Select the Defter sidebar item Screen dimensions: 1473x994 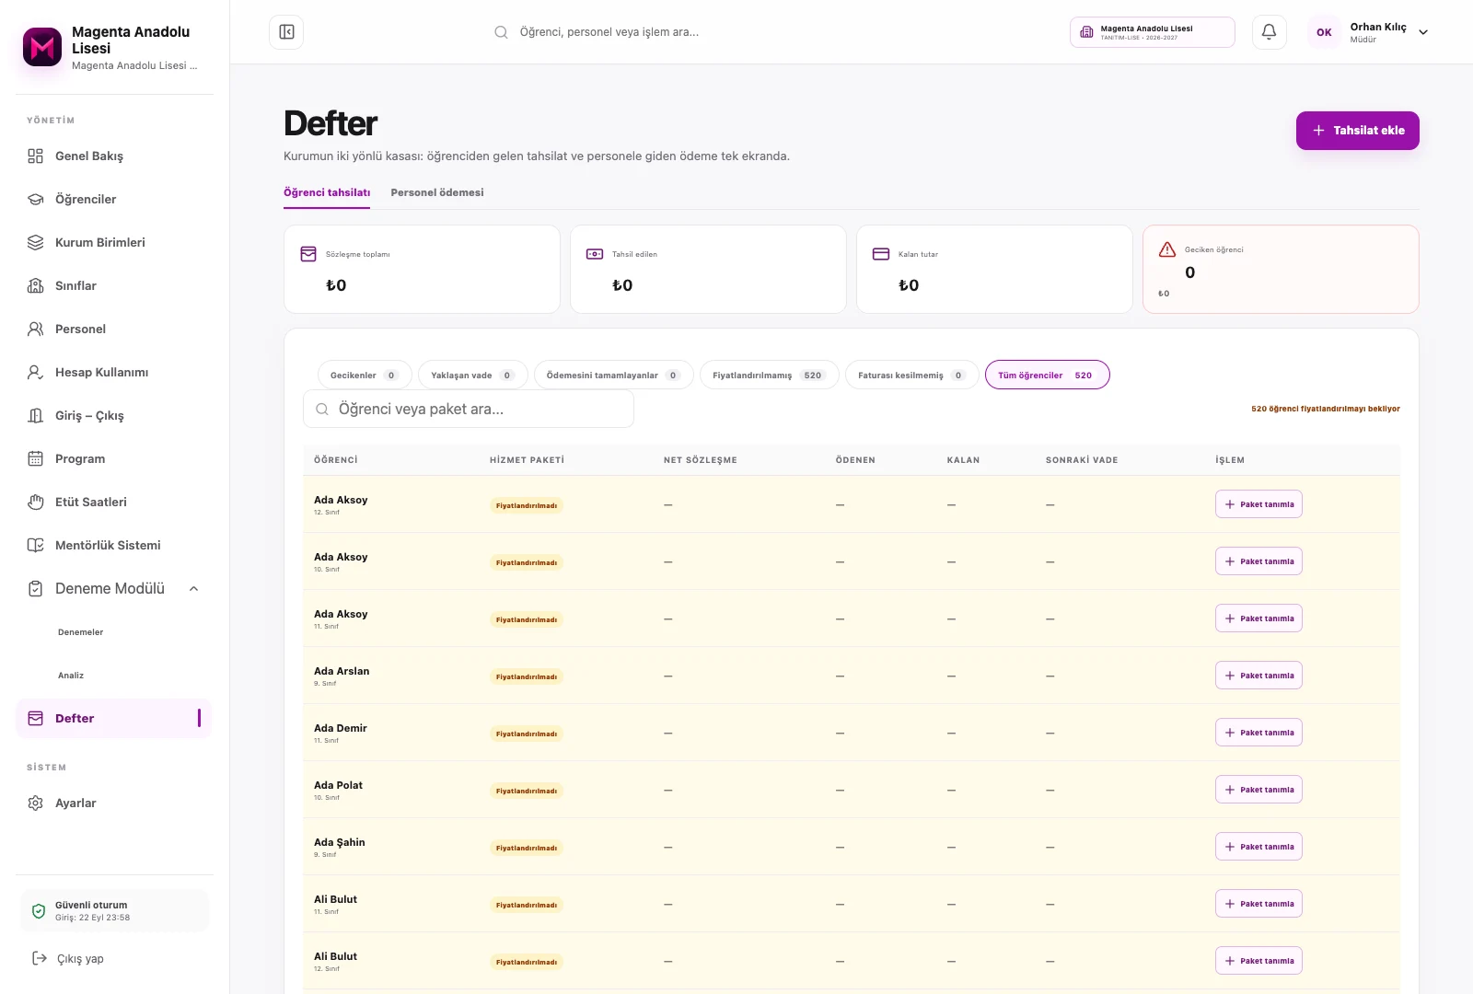pos(114,719)
